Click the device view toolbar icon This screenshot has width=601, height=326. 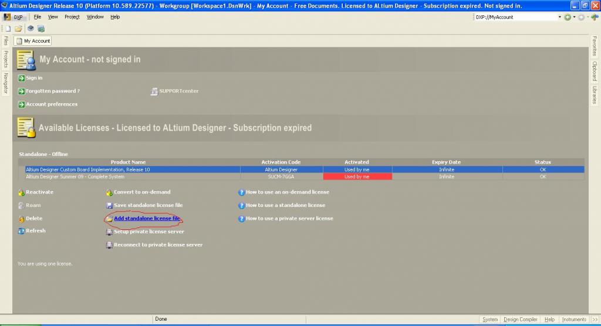[x=31, y=29]
